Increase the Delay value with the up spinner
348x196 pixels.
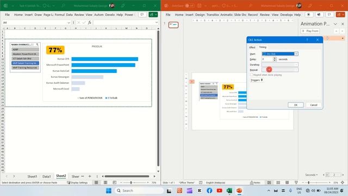(x=275, y=58)
